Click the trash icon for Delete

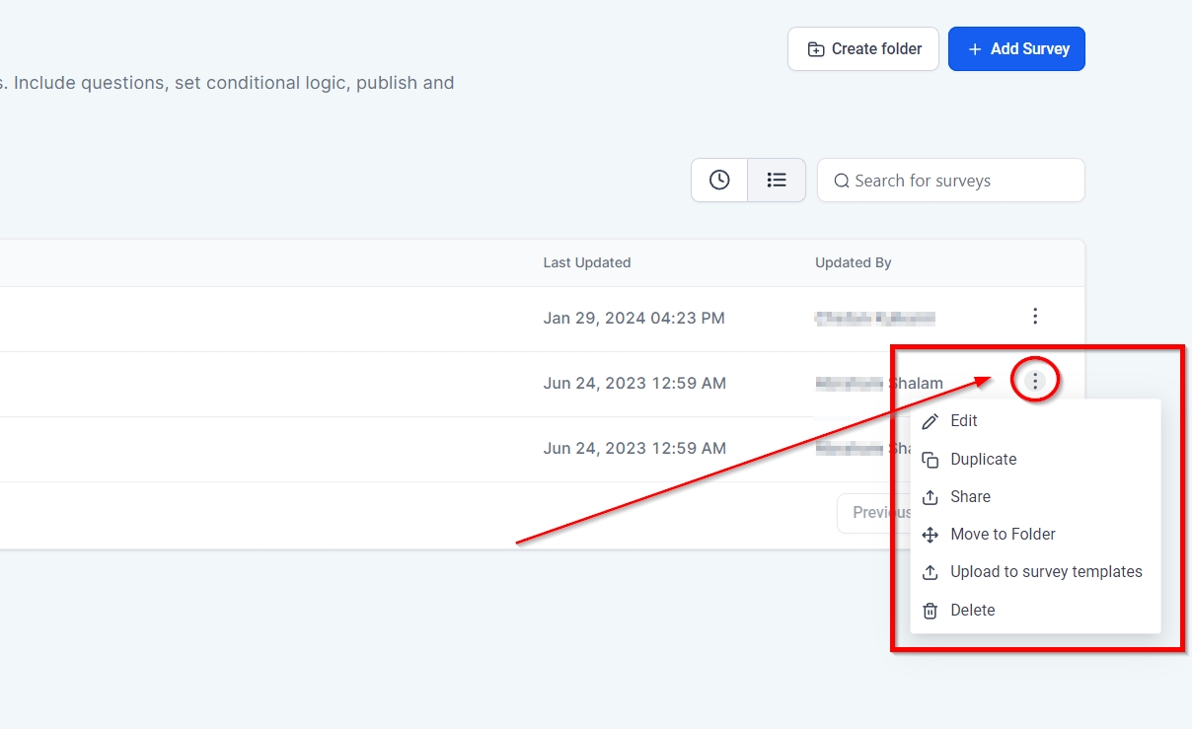pos(930,611)
